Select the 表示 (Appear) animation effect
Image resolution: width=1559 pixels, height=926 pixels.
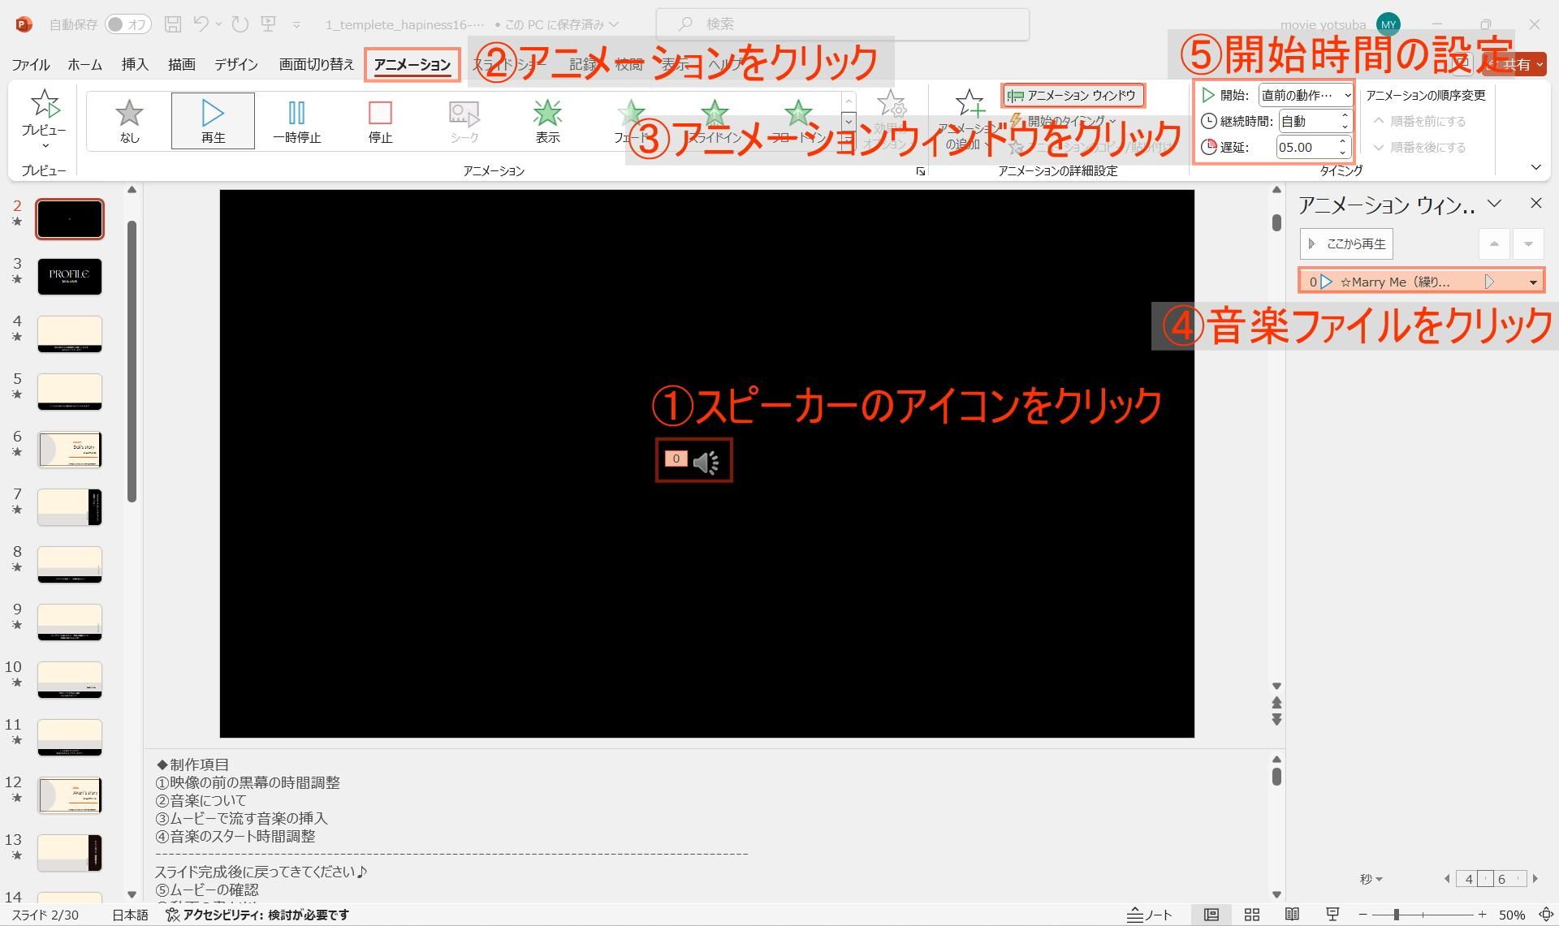coord(547,121)
